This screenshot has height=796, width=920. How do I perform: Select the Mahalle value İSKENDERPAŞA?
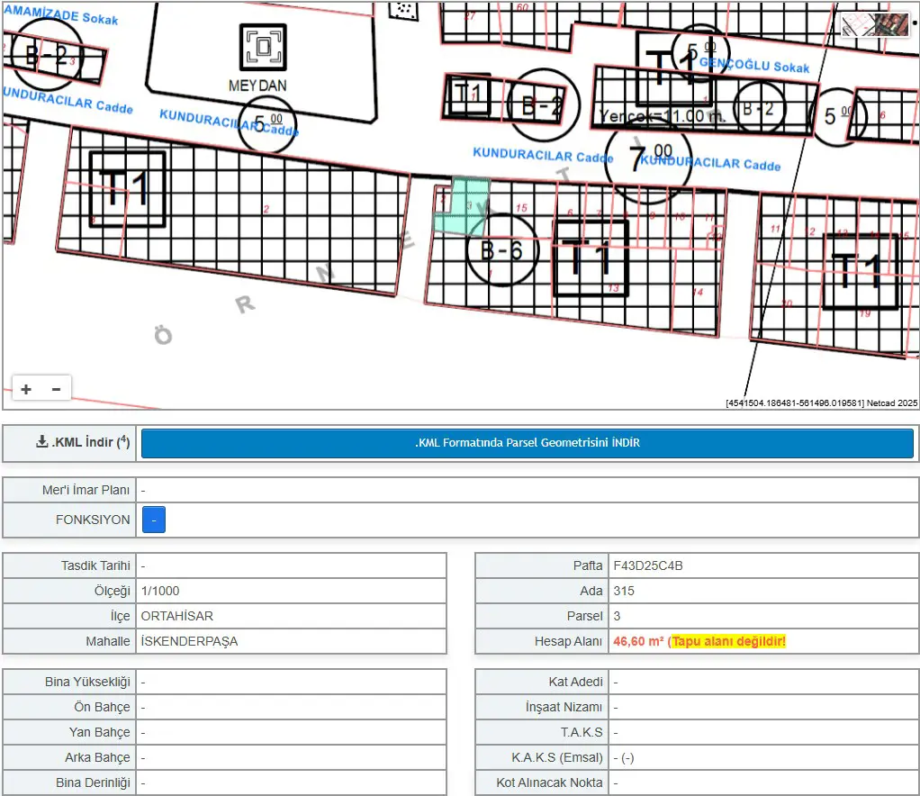point(190,642)
